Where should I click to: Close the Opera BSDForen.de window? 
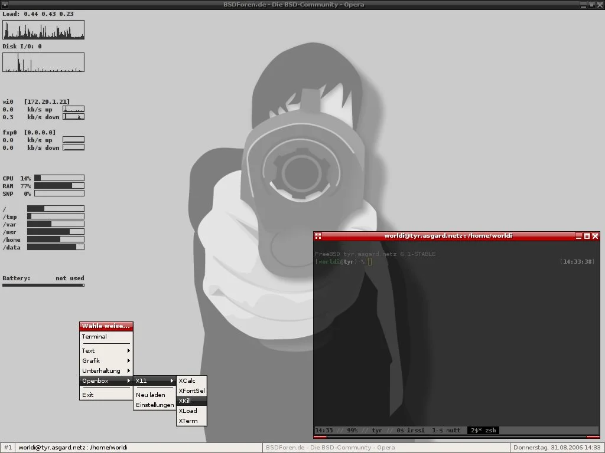click(x=600, y=4)
